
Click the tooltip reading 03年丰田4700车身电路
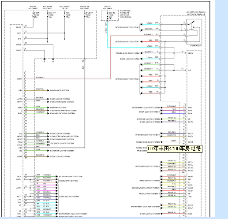[175, 149]
